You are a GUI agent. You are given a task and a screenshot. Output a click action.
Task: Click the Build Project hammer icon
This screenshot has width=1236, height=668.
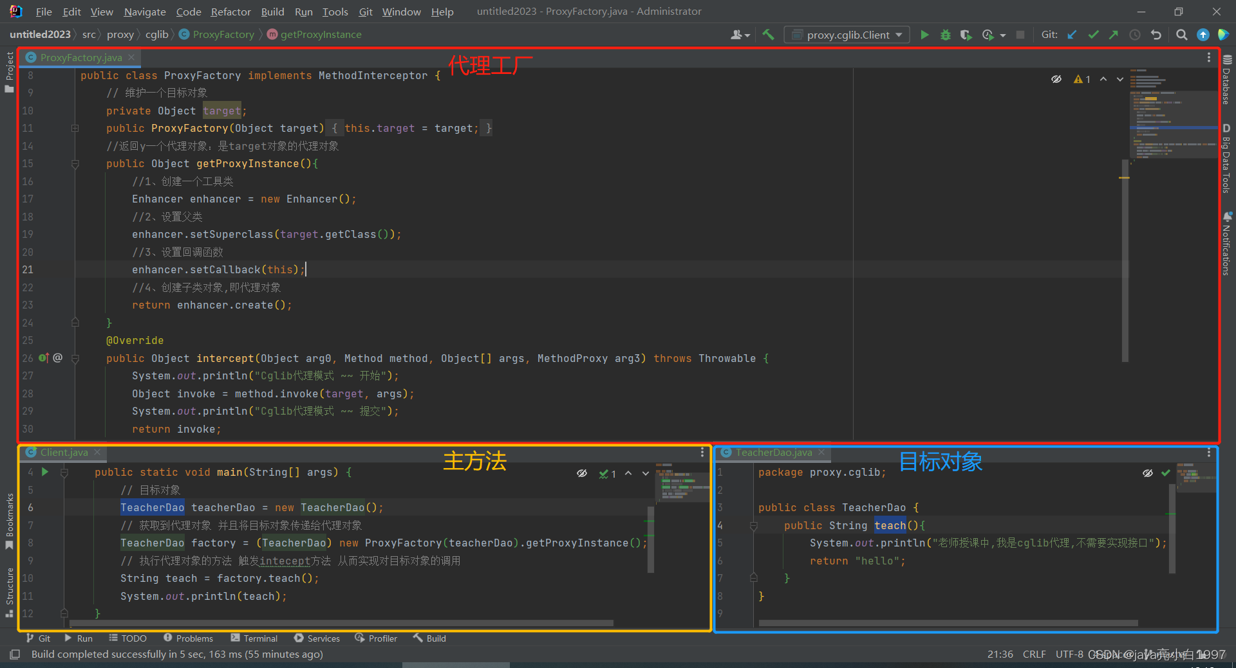click(x=768, y=35)
